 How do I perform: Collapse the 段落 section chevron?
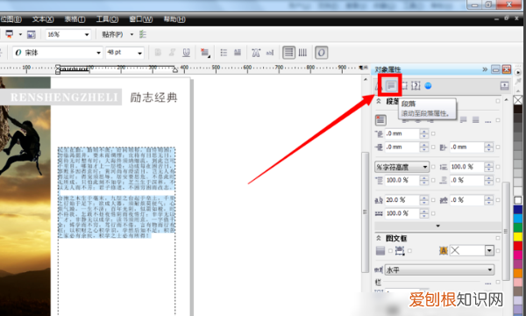coord(379,101)
